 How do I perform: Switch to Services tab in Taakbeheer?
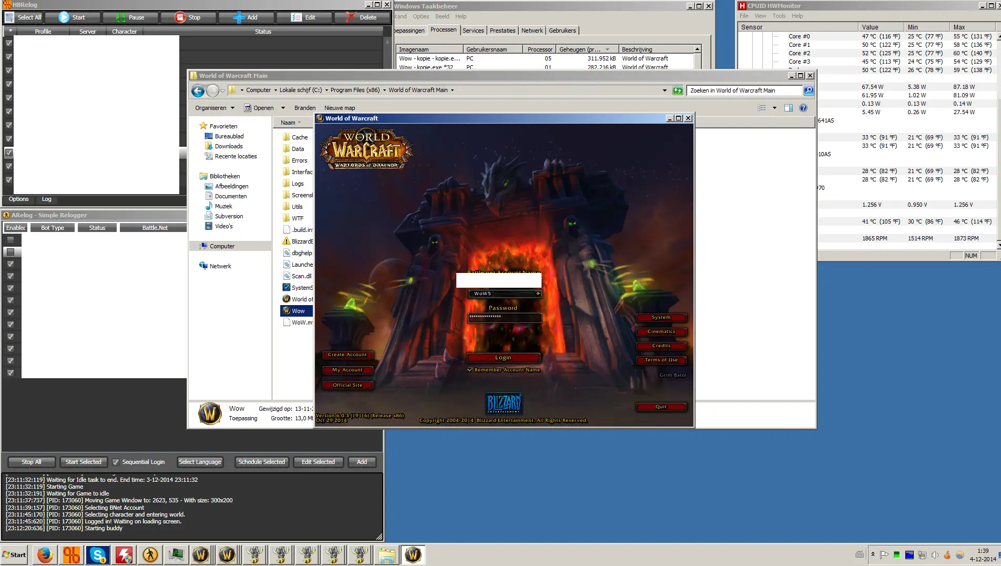[x=473, y=31]
